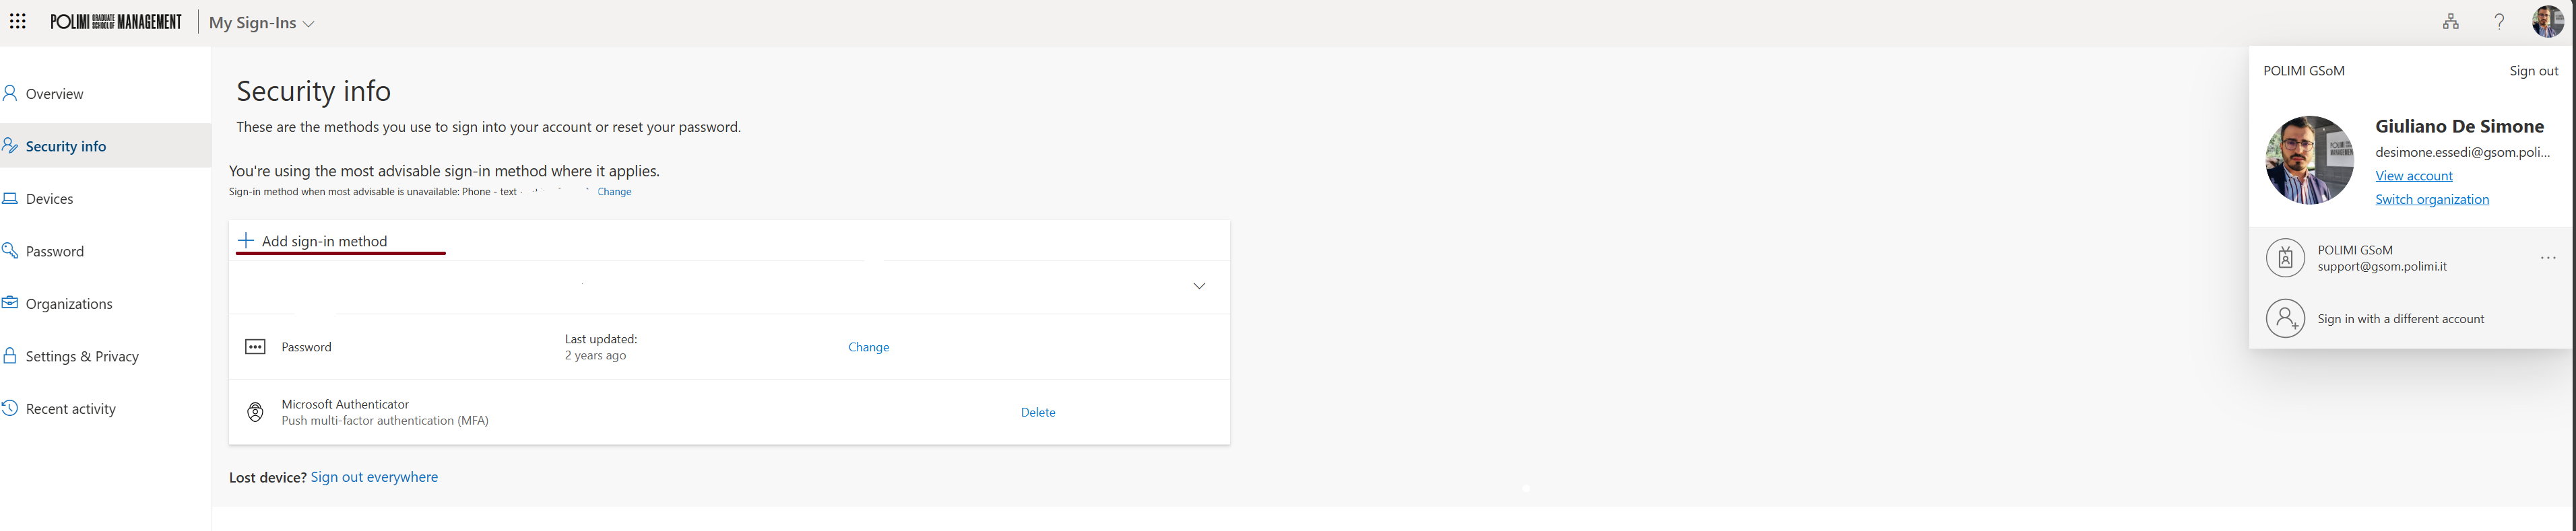Click the profile avatar in top bar
Viewport: 2576px width, 531px height.
pyautogui.click(x=2547, y=21)
